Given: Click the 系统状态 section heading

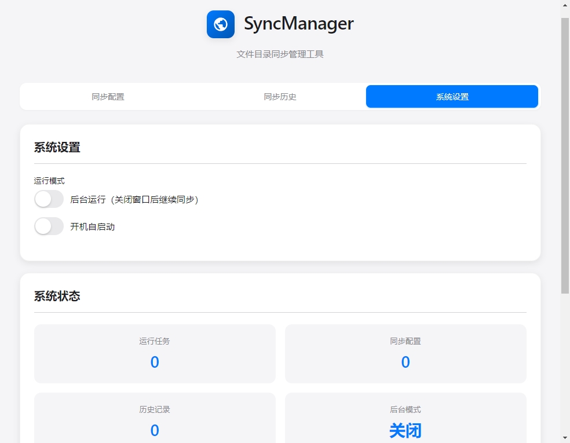Looking at the screenshot, I should tap(58, 296).
